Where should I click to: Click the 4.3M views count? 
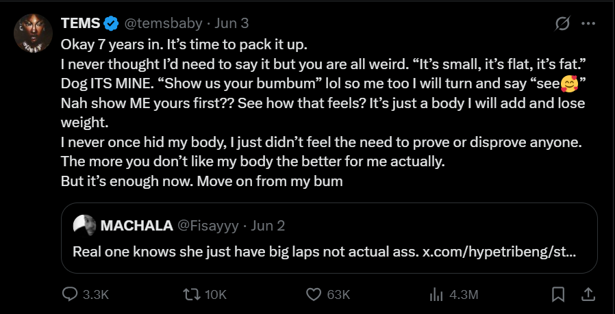463,295
